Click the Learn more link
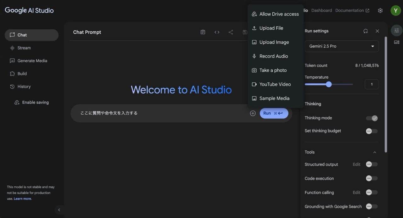 tap(22, 199)
